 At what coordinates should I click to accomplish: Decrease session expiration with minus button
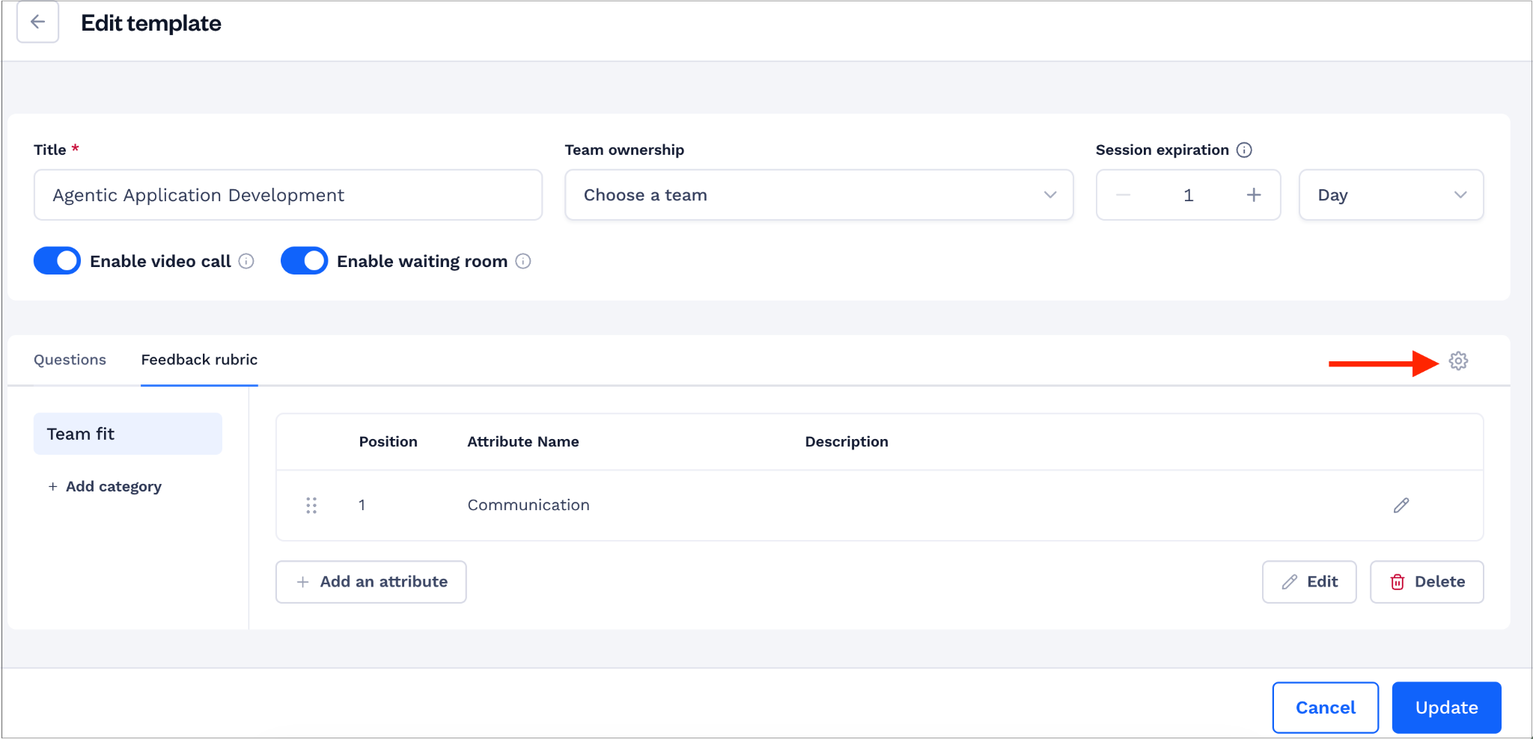pos(1123,195)
